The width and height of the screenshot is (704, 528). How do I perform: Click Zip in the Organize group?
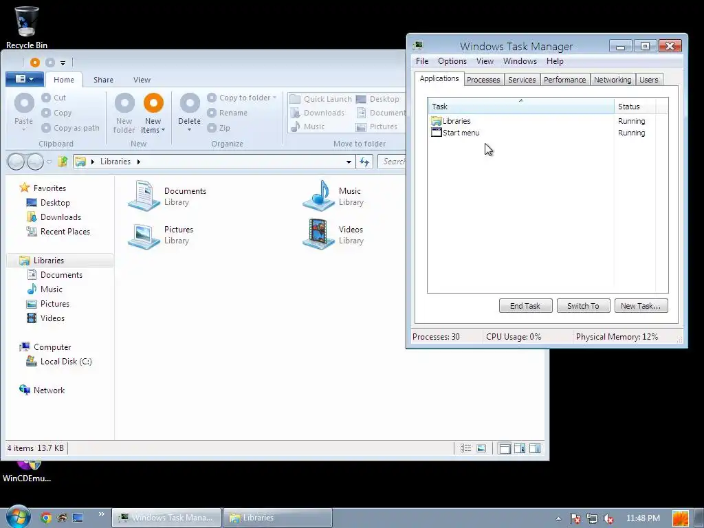pos(219,128)
